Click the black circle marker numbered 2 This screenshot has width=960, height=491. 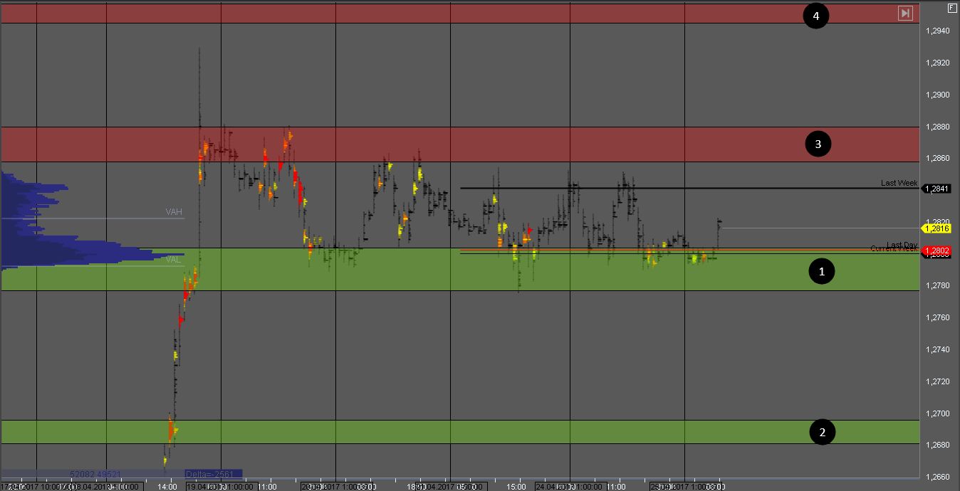822,432
